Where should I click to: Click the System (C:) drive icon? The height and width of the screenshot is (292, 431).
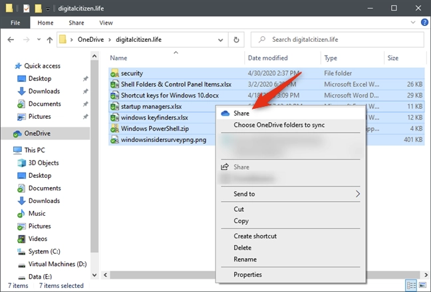coord(21,252)
